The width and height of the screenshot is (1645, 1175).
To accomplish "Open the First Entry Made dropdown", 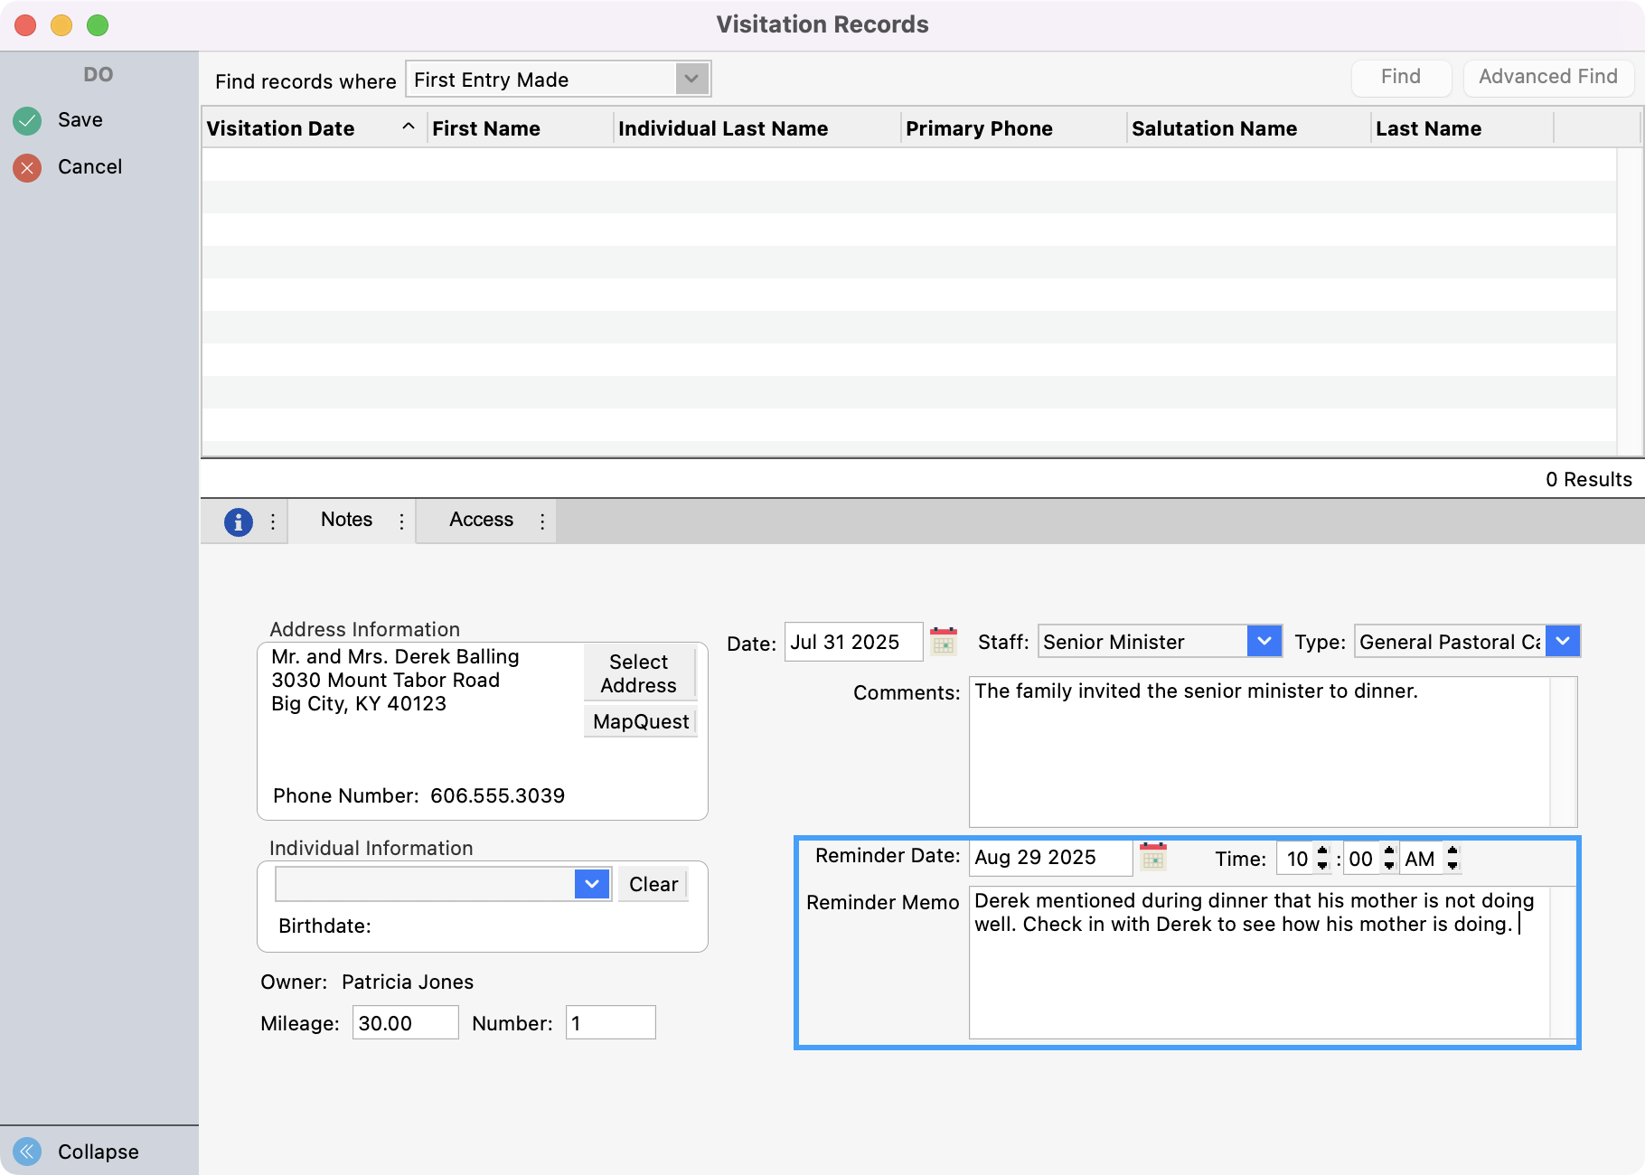I will [x=691, y=79].
